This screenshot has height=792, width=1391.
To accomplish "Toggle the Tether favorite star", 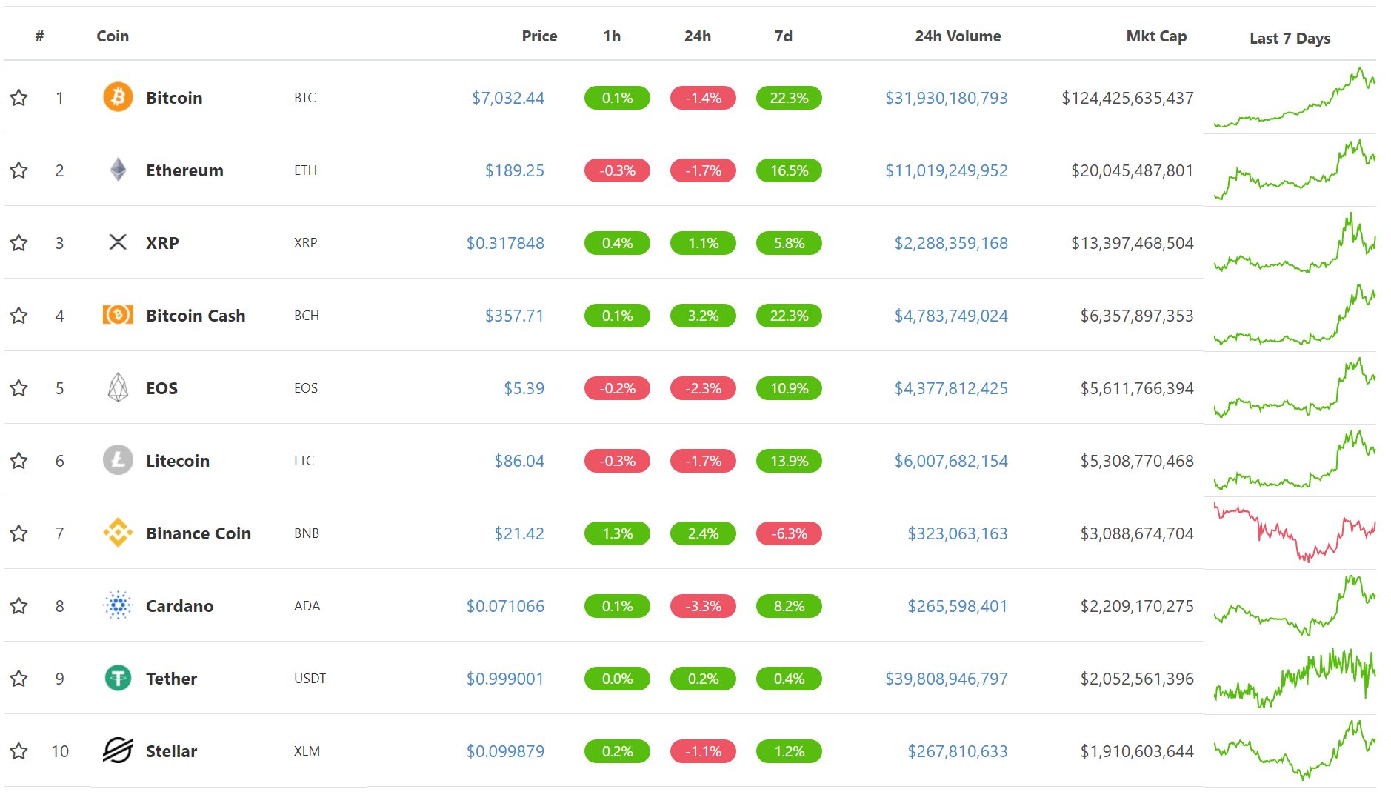I will coord(19,678).
